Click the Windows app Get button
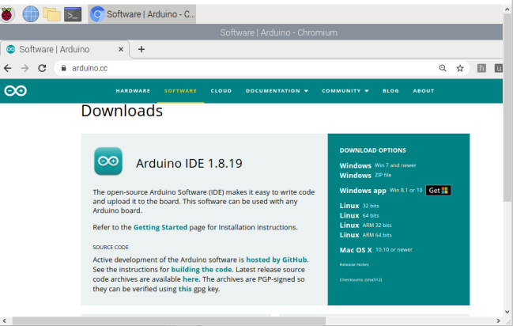Screen dimensions: 513x326 click(x=438, y=191)
